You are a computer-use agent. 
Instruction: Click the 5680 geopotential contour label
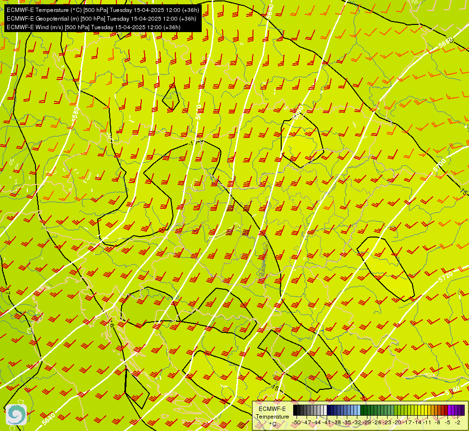pos(446,43)
